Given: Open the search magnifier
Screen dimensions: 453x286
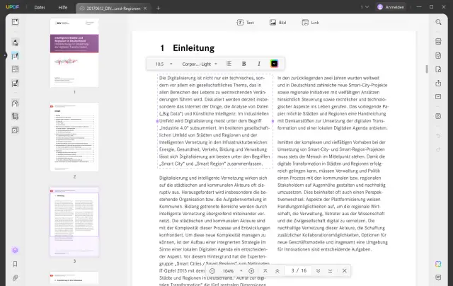Looking at the screenshot, I should point(438,22).
